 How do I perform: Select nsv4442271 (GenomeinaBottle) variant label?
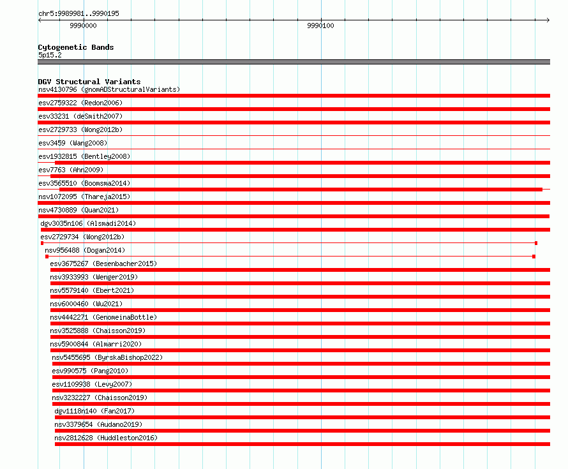point(103,317)
